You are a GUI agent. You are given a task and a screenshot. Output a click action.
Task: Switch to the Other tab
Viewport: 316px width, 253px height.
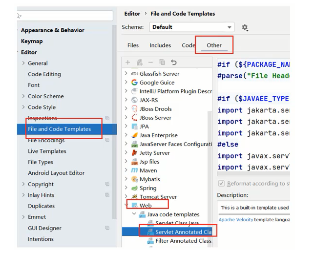pyautogui.click(x=214, y=45)
